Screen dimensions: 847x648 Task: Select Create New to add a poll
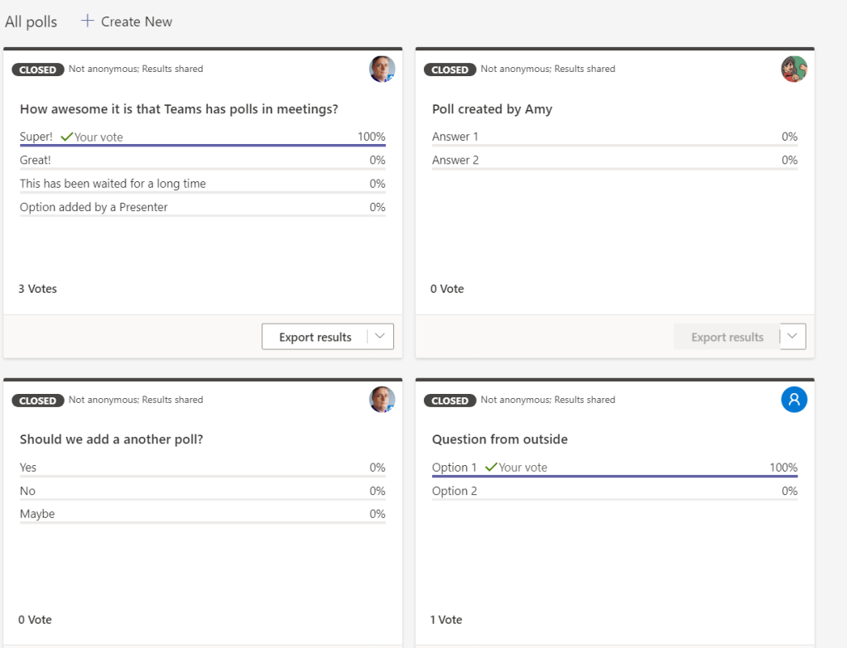[136, 22]
